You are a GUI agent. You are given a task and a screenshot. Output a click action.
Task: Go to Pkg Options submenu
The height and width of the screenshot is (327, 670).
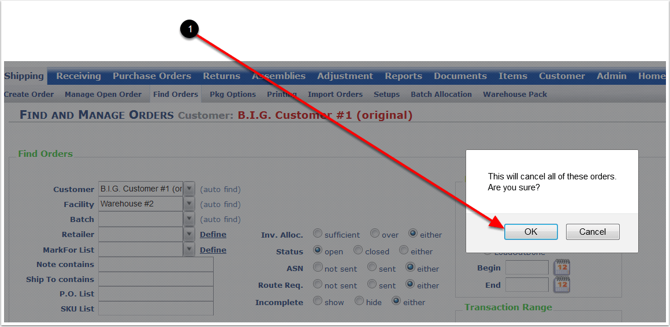click(x=233, y=95)
